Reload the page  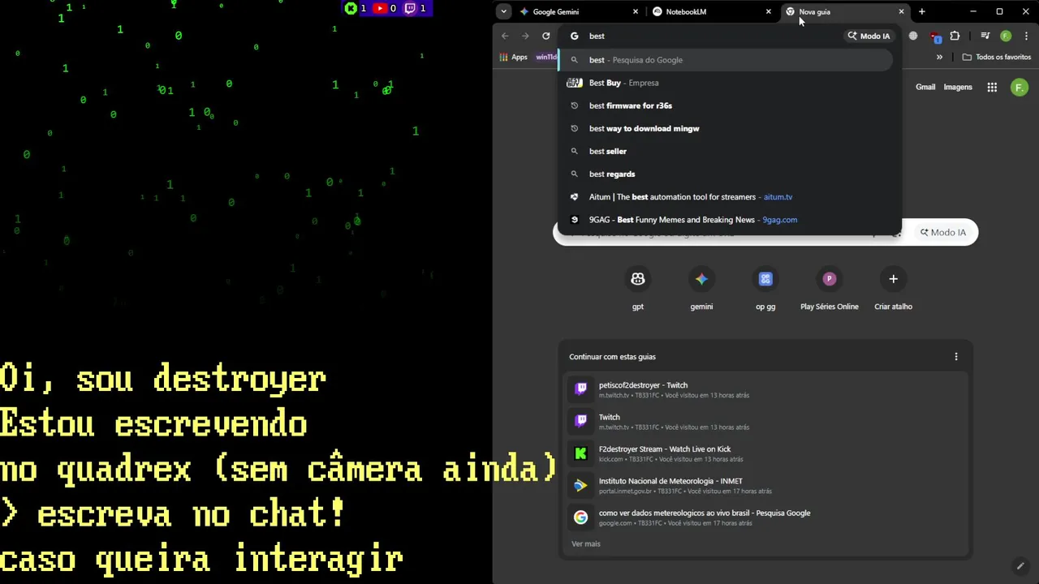tap(545, 36)
